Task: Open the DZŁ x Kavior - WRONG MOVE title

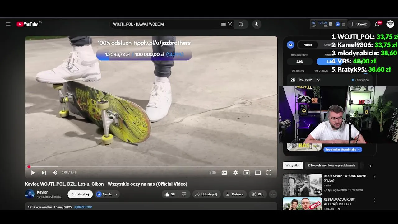Action: 345,178
